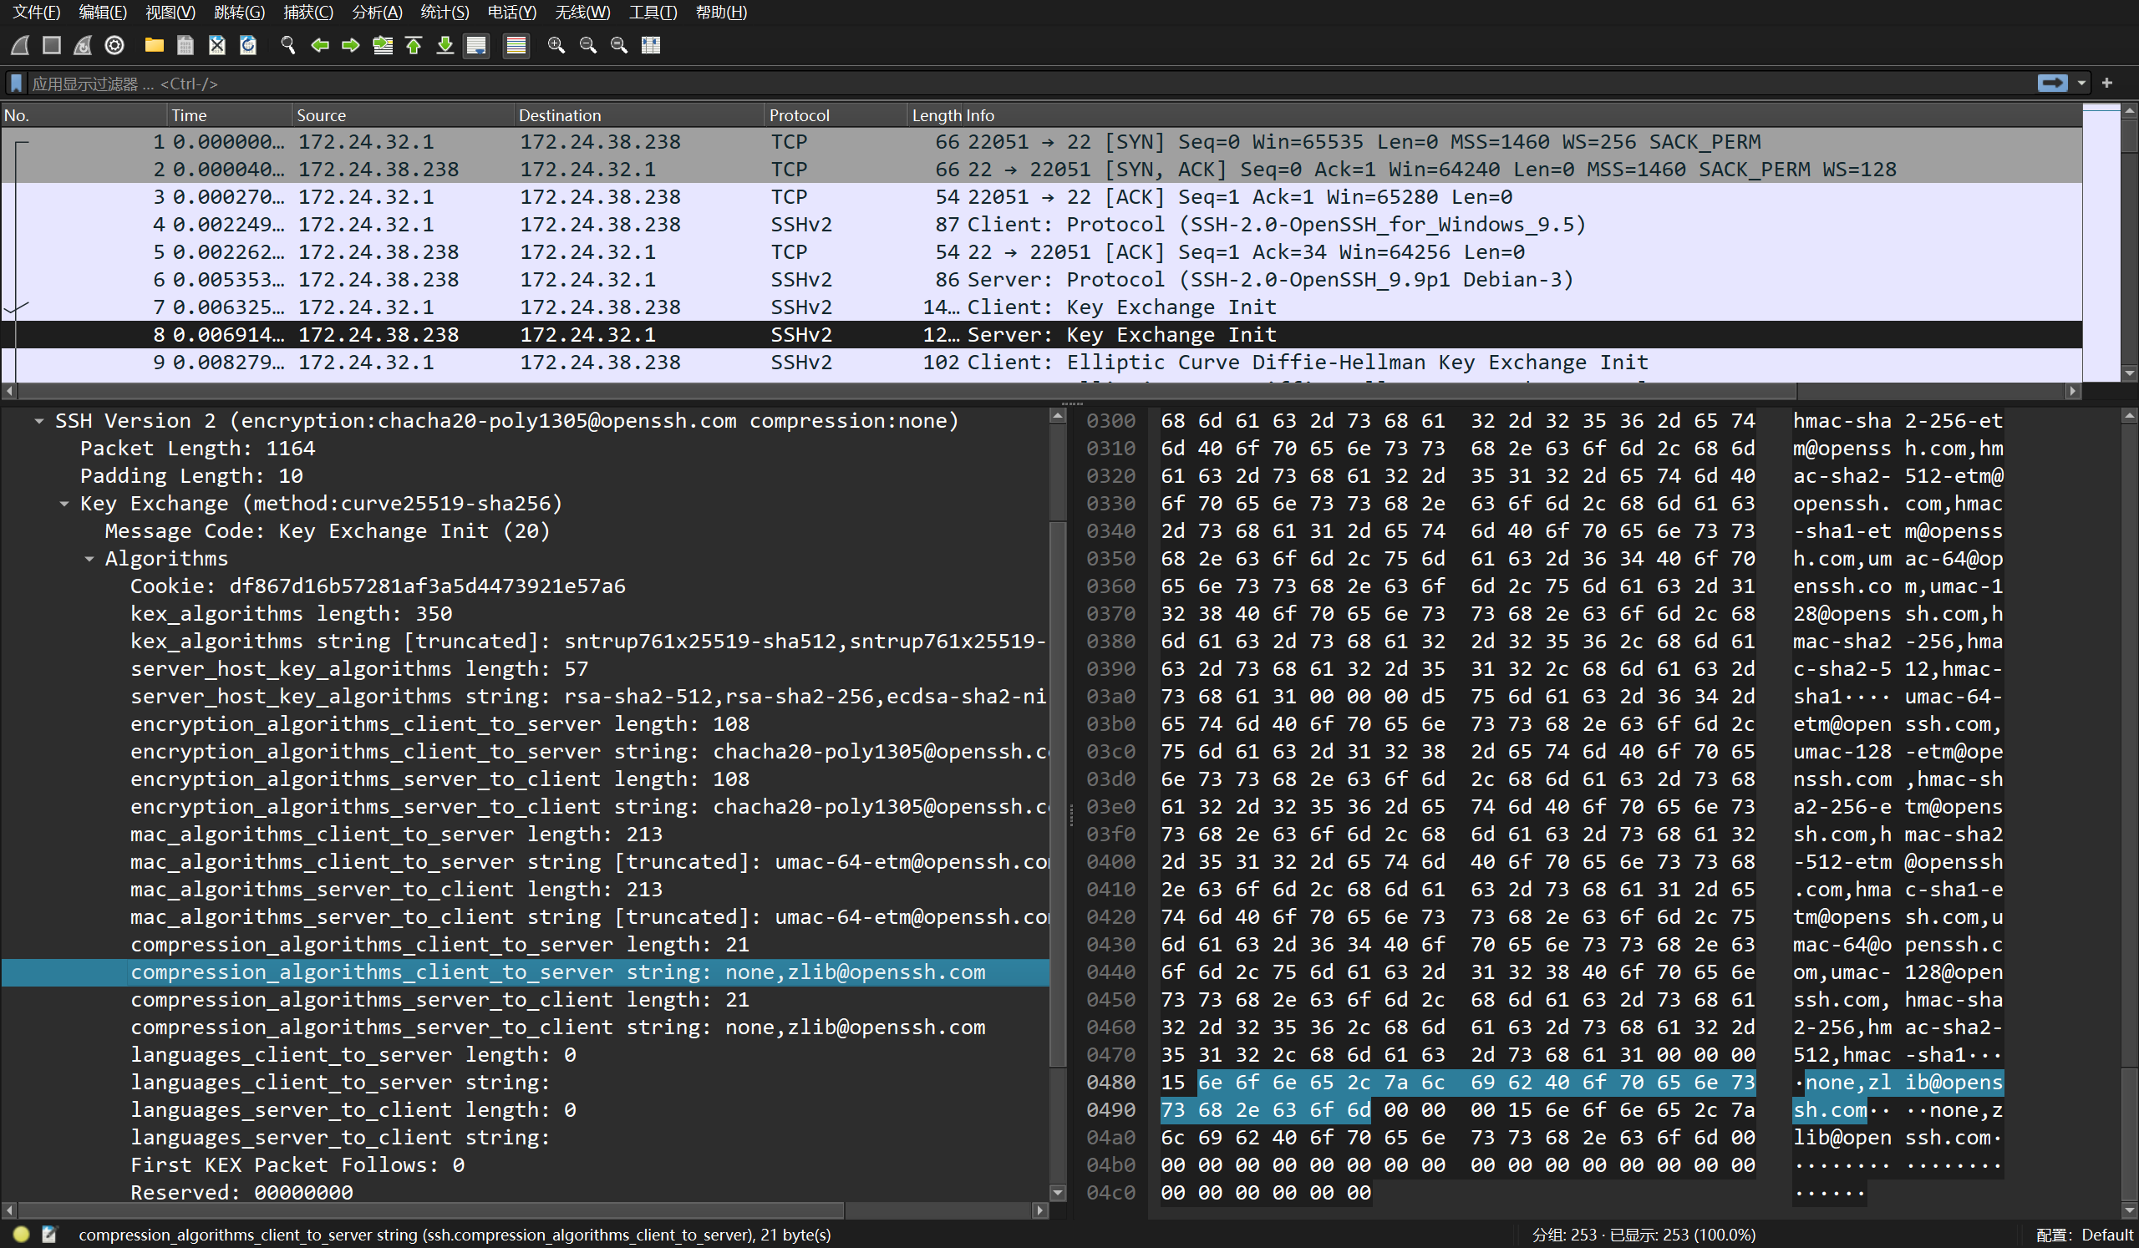The width and height of the screenshot is (2139, 1248).
Task: Toggle packet colorization rules button
Action: click(x=516, y=45)
